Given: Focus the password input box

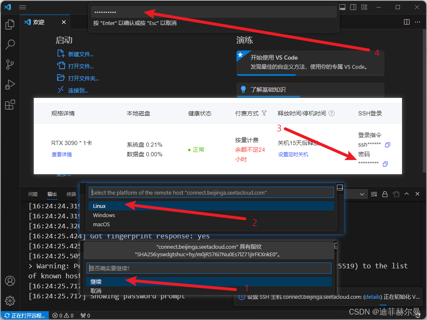Looking at the screenshot, I should click(x=213, y=12).
